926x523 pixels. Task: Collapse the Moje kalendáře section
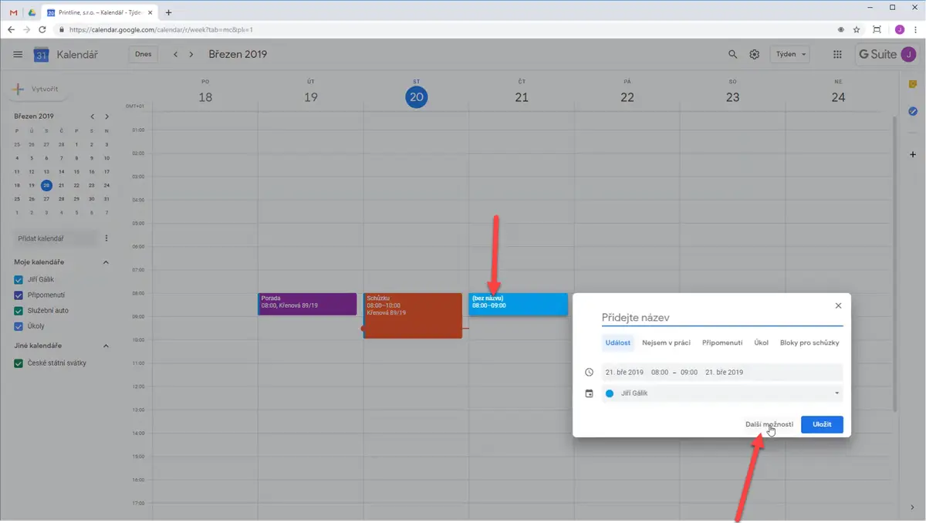click(x=106, y=262)
